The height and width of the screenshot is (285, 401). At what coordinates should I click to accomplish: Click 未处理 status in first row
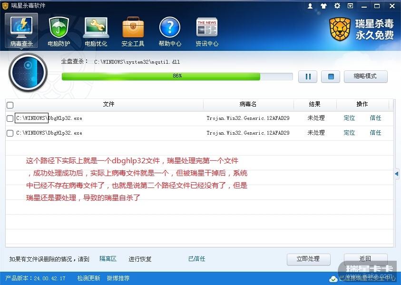click(x=316, y=118)
